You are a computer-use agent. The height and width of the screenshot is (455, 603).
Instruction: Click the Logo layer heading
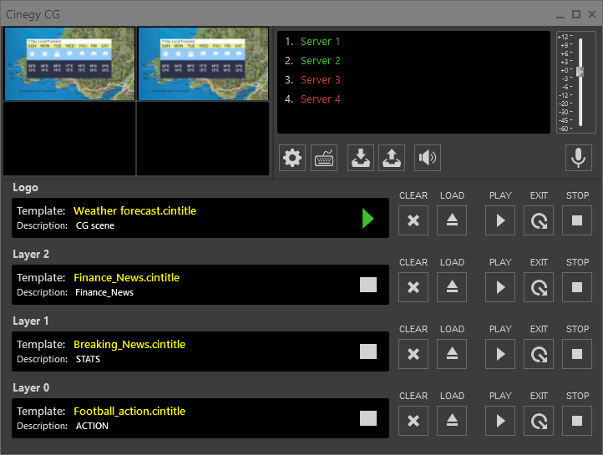pos(25,188)
